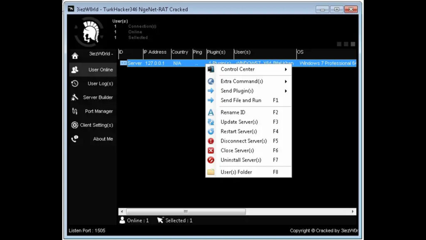The height and width of the screenshot is (240, 426).
Task: Click the Sellected cursor icon in status bar
Action: click(x=160, y=220)
